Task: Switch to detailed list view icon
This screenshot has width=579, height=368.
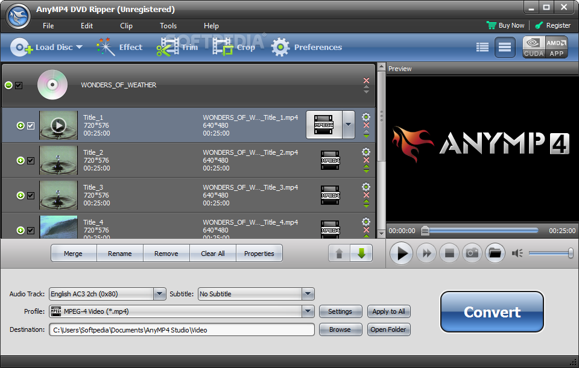Action: pyautogui.click(x=505, y=47)
